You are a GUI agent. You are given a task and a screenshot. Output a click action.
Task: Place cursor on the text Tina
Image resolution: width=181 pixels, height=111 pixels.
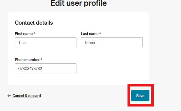pos(22,43)
